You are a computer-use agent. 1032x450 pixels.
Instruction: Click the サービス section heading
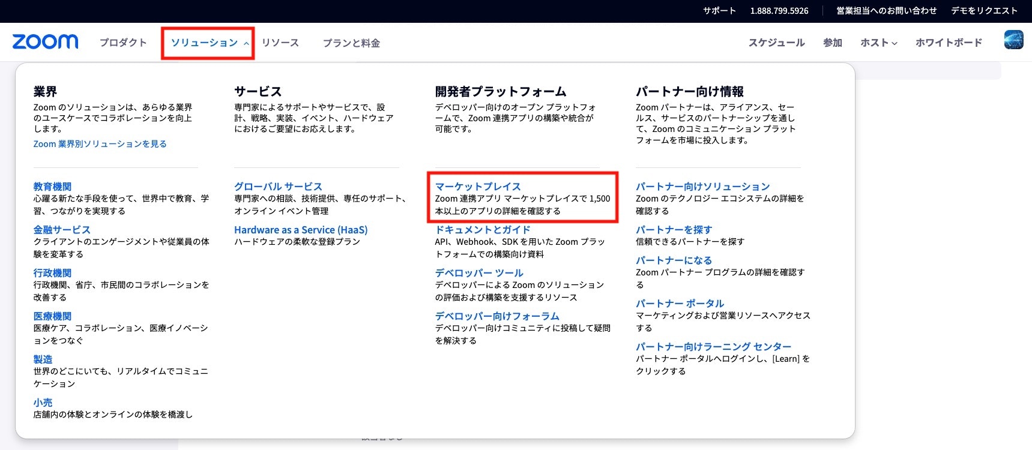point(258,91)
